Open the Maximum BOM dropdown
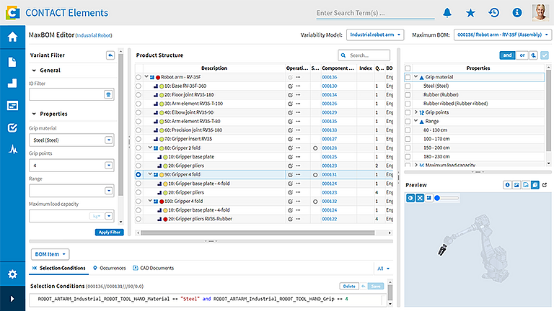This screenshot has width=554, height=311. [x=502, y=35]
